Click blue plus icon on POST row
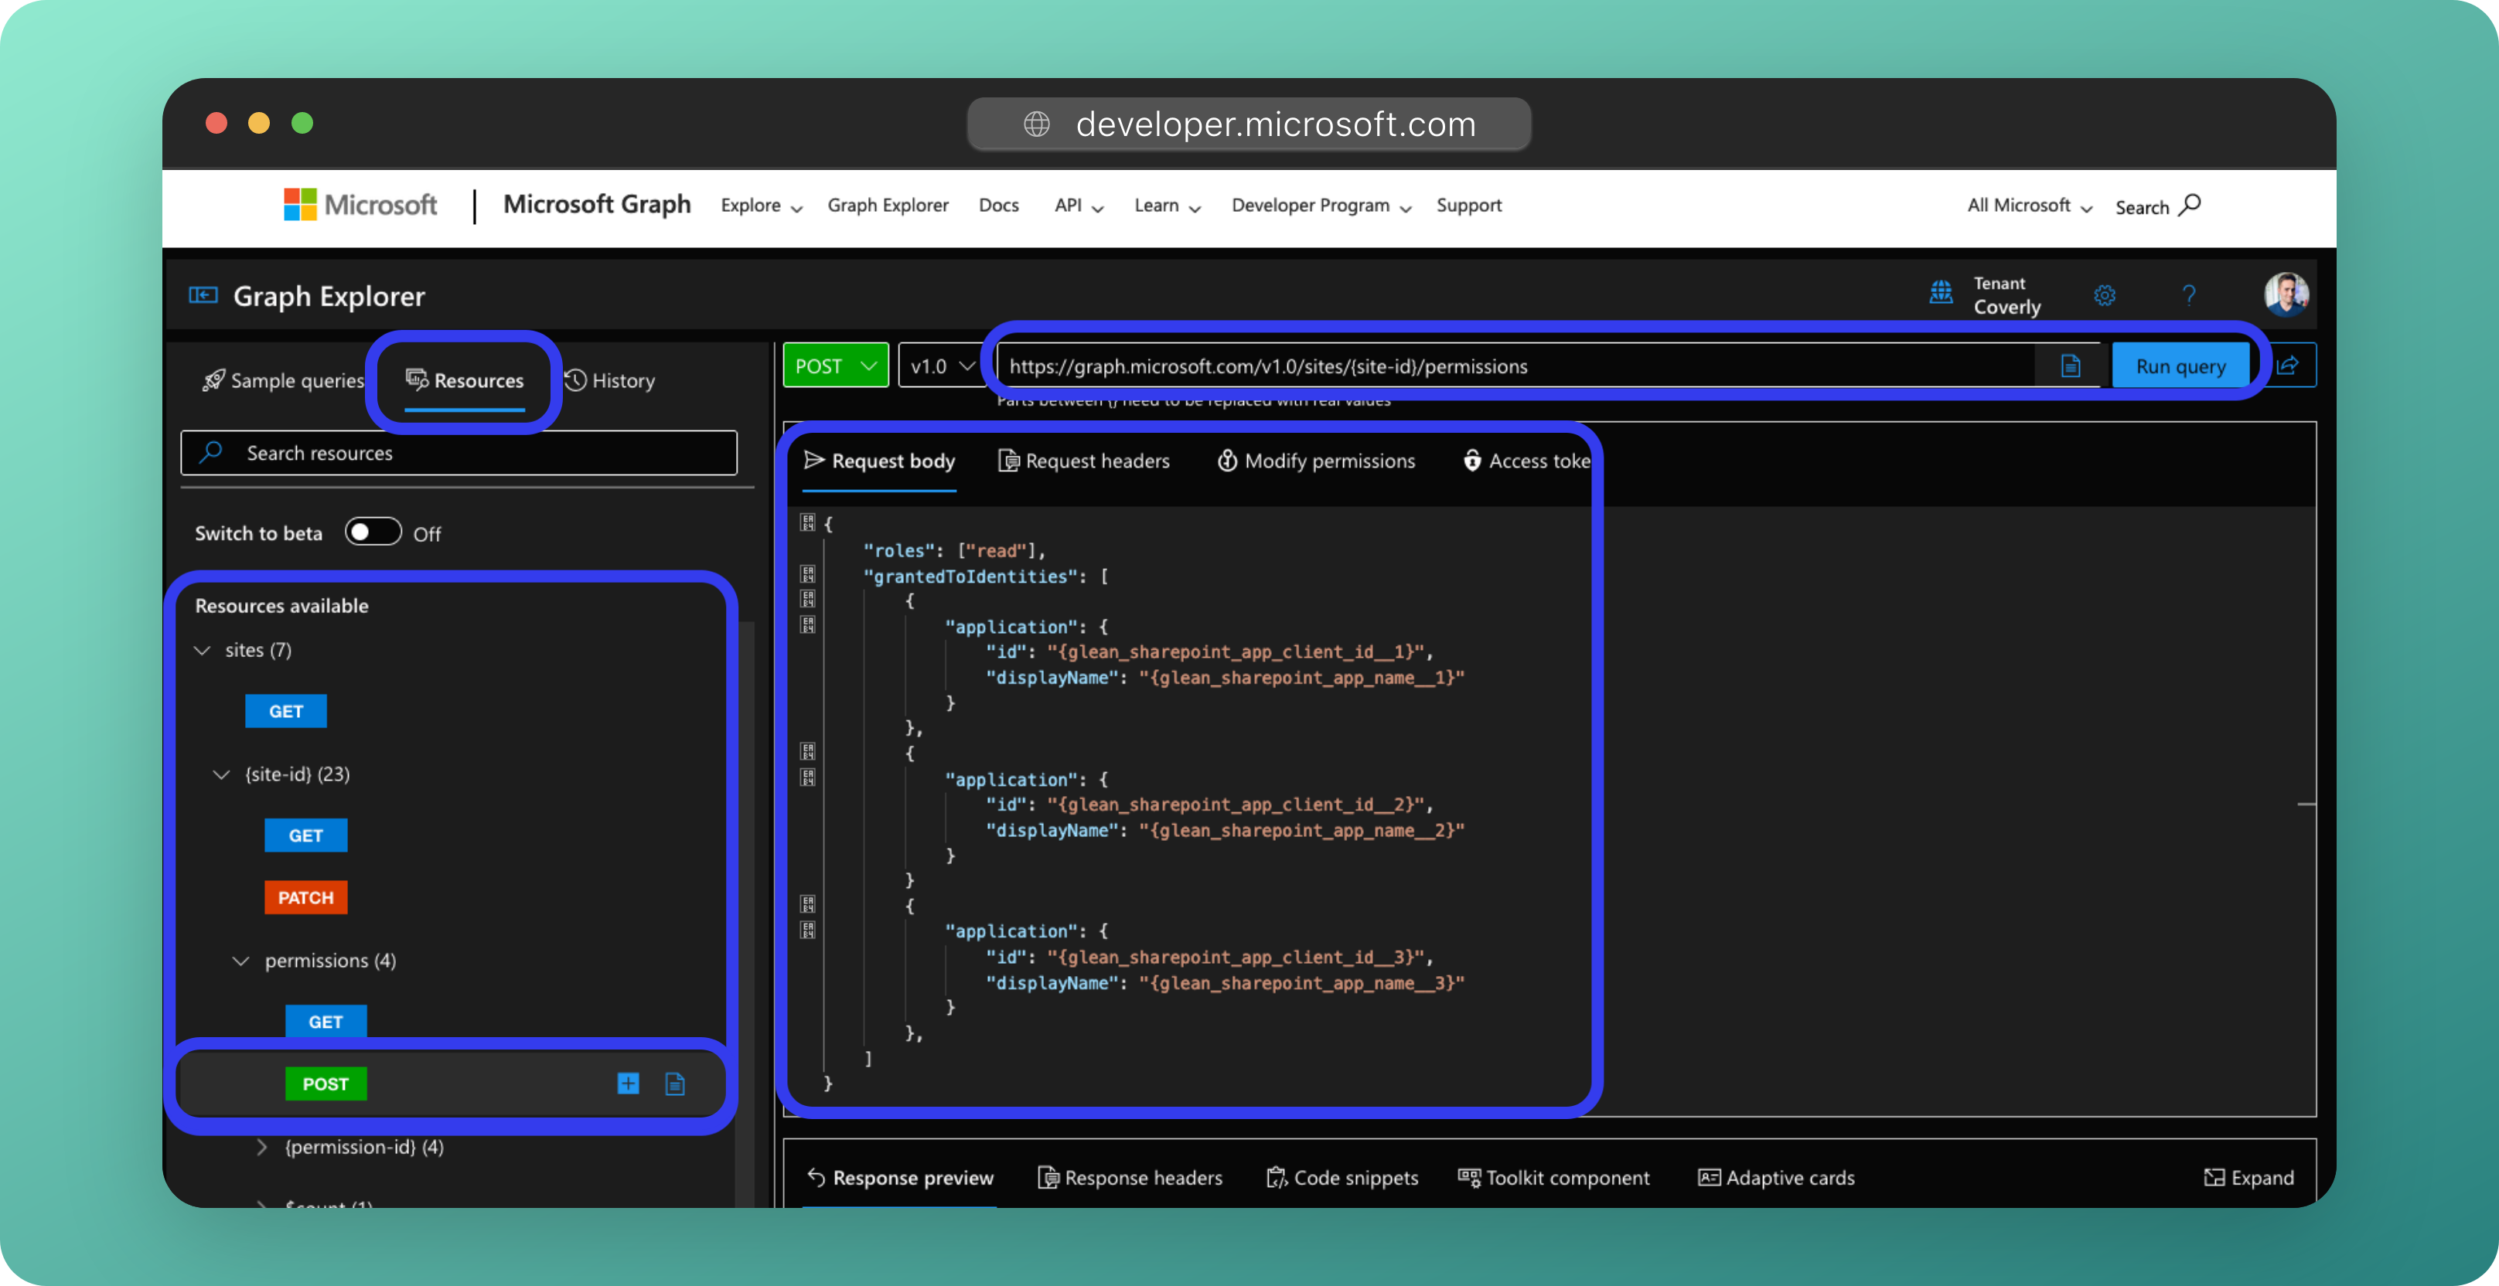 tap(628, 1084)
